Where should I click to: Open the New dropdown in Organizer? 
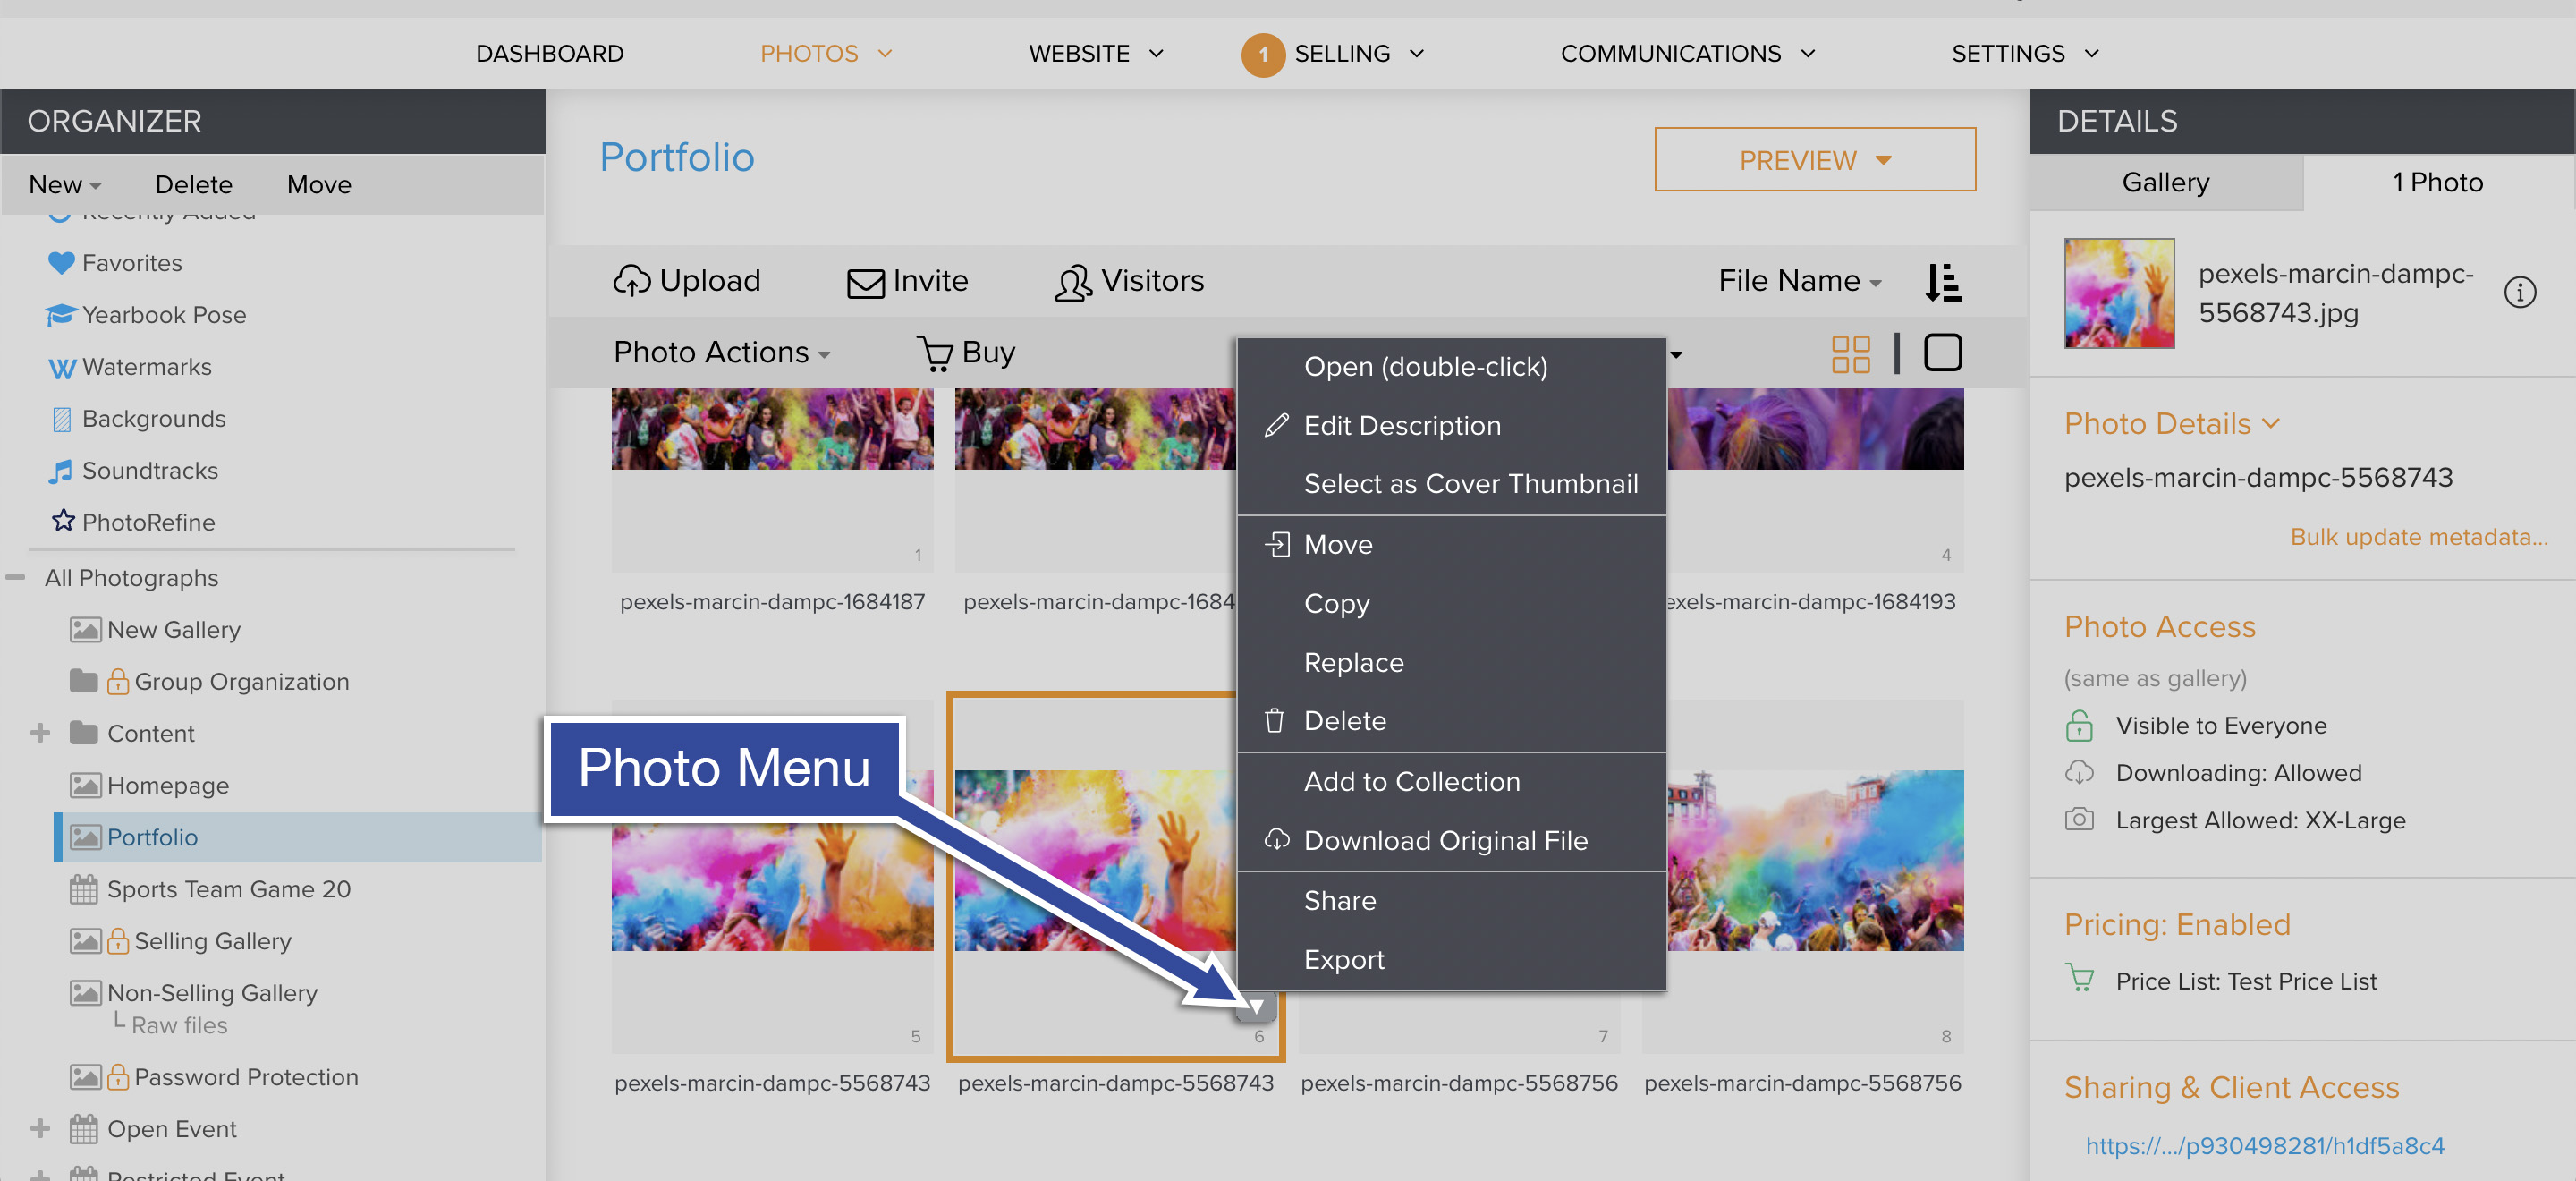pos(65,185)
